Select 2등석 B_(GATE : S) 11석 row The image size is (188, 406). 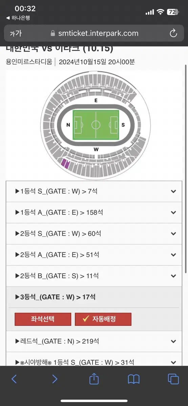point(94,276)
